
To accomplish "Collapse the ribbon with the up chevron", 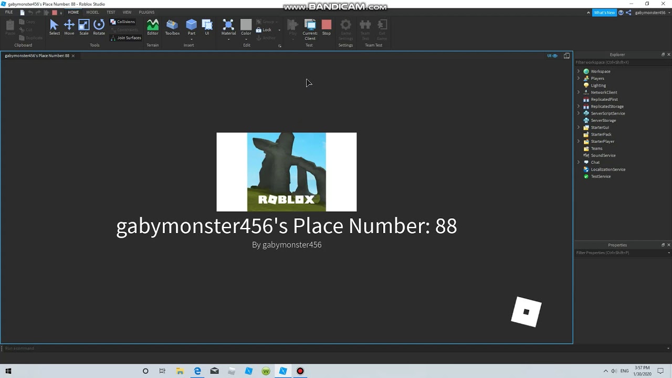I will pos(589,13).
